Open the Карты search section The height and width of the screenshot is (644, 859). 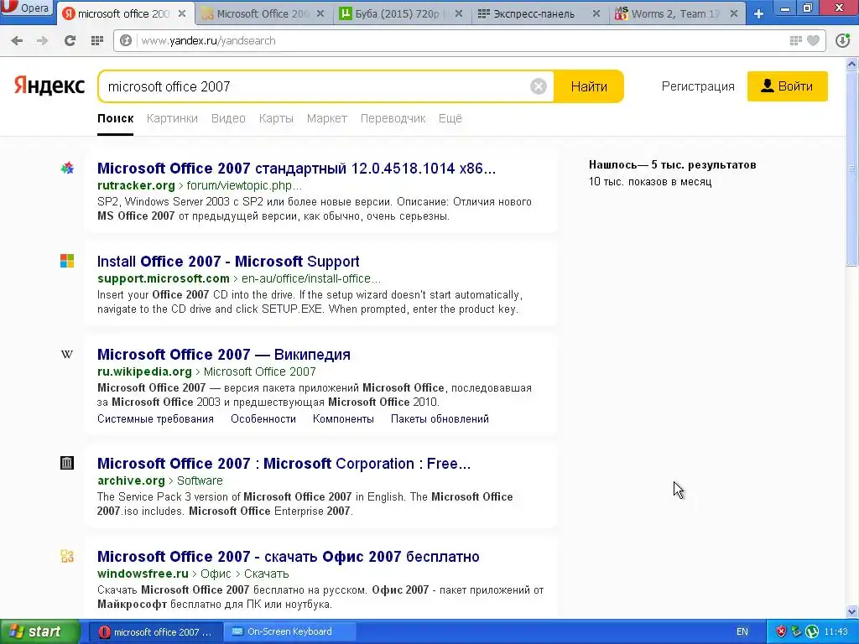[x=276, y=118]
